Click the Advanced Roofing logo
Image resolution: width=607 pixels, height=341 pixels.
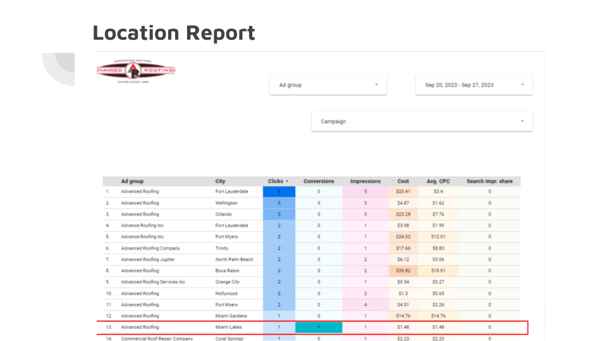136,71
